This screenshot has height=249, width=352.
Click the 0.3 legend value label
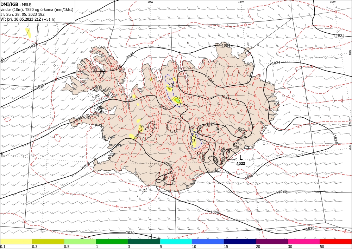[x=34, y=247]
